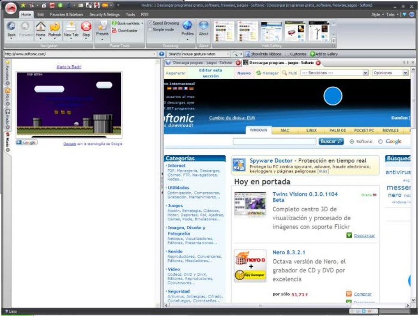The width and height of the screenshot is (419, 316).
Task: Click the Refresh arrow icon
Action: [x=55, y=26]
